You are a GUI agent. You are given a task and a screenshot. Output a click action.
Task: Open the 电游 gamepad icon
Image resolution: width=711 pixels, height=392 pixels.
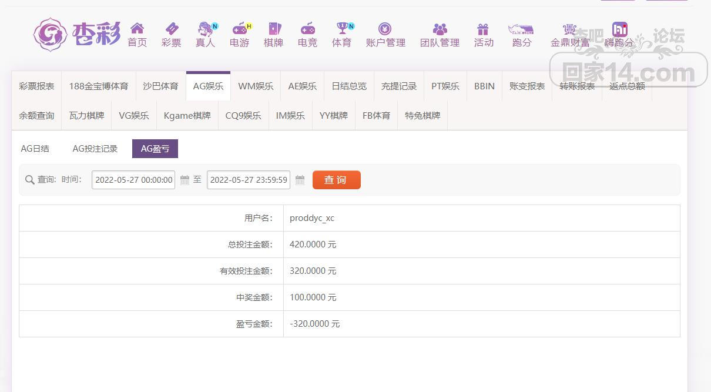239,29
